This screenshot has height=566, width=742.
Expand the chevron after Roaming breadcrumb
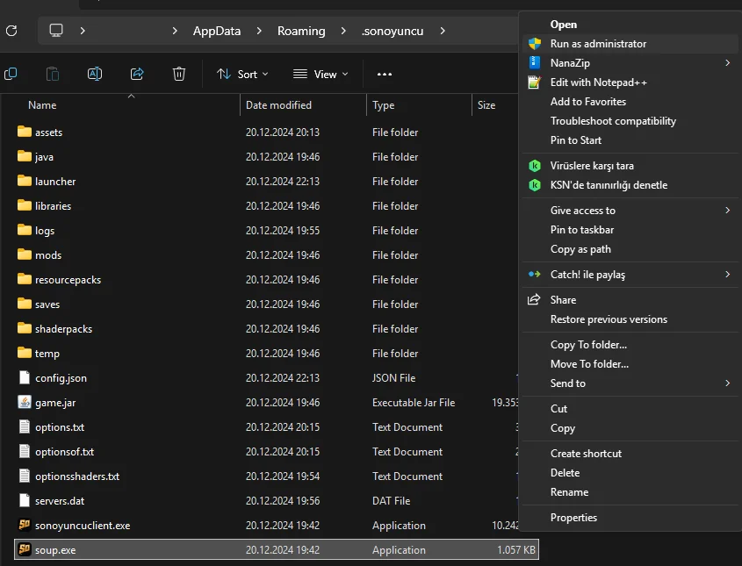tap(343, 31)
